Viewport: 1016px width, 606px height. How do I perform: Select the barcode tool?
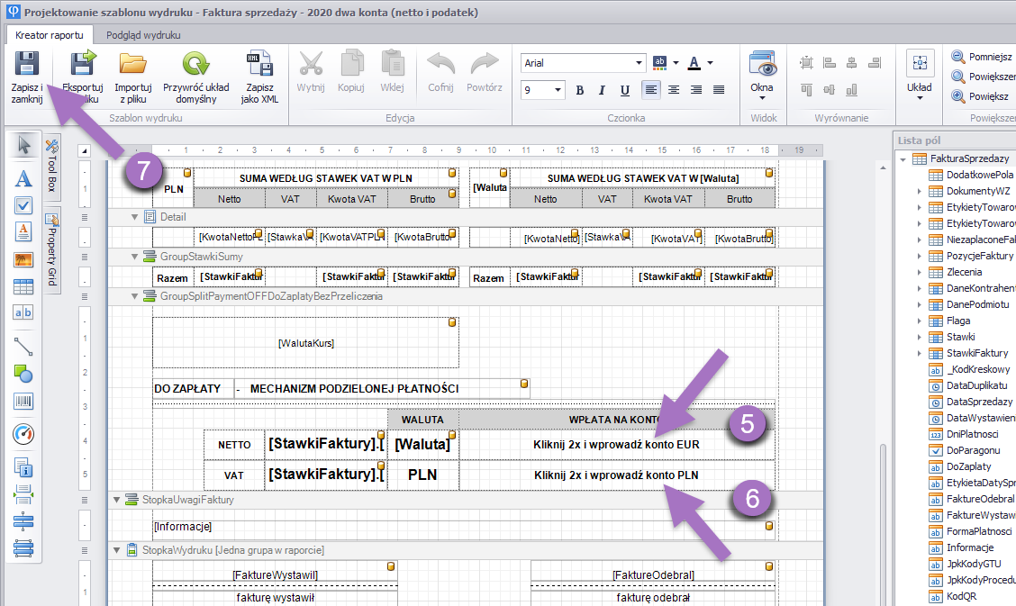pyautogui.click(x=23, y=402)
